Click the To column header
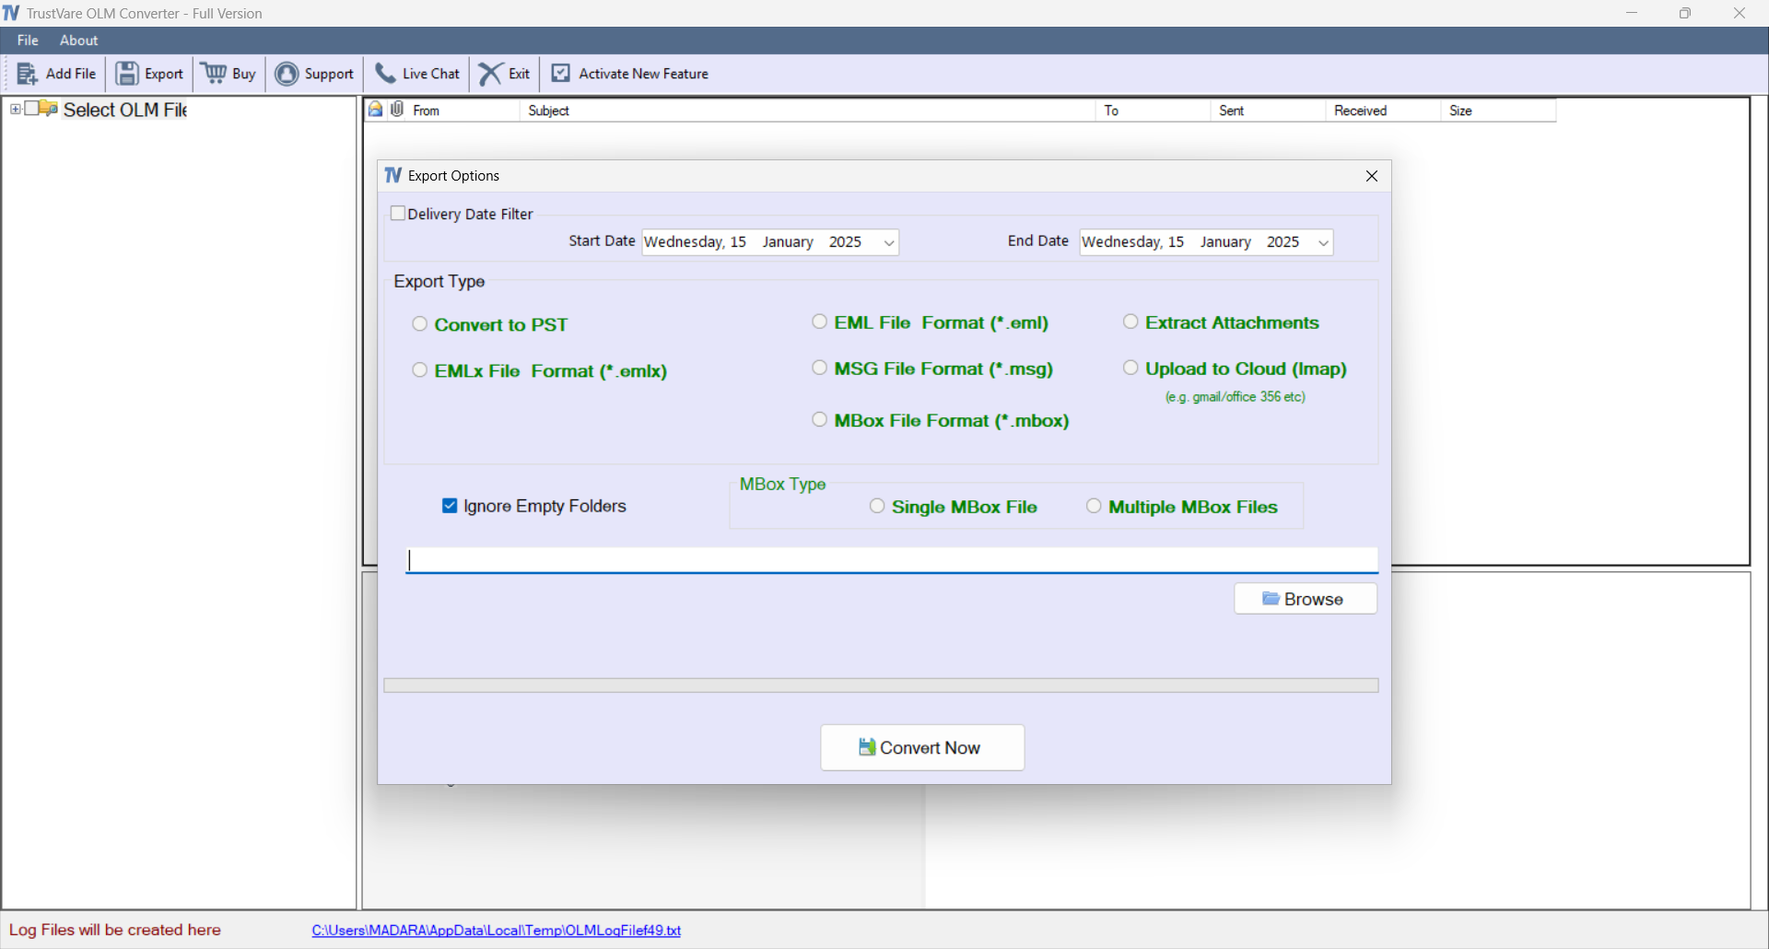The image size is (1769, 949). click(1153, 111)
